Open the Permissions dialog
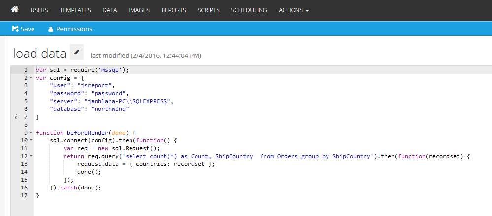 click(70, 29)
